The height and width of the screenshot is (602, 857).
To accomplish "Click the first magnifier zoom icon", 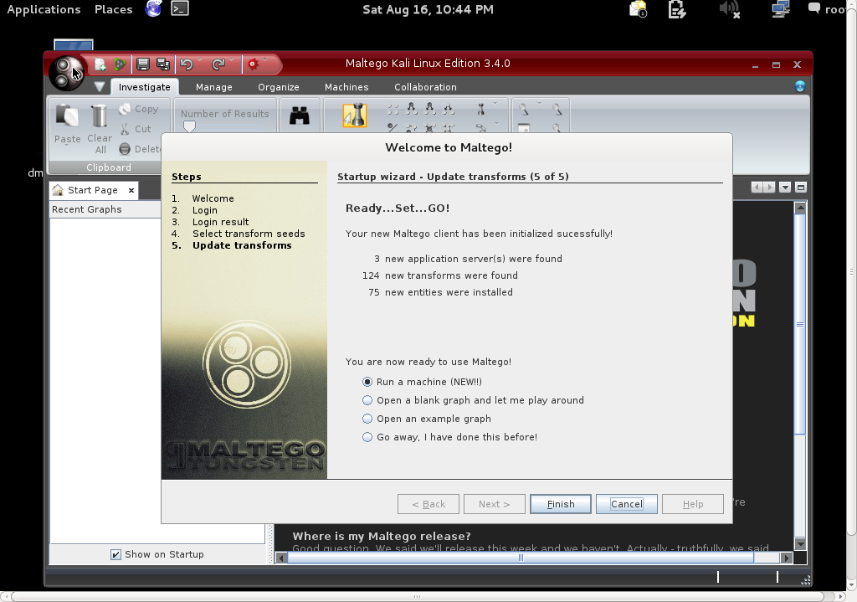I will tap(524, 110).
